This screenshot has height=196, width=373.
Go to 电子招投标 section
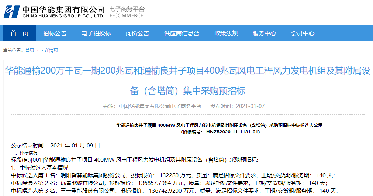tap(96, 33)
